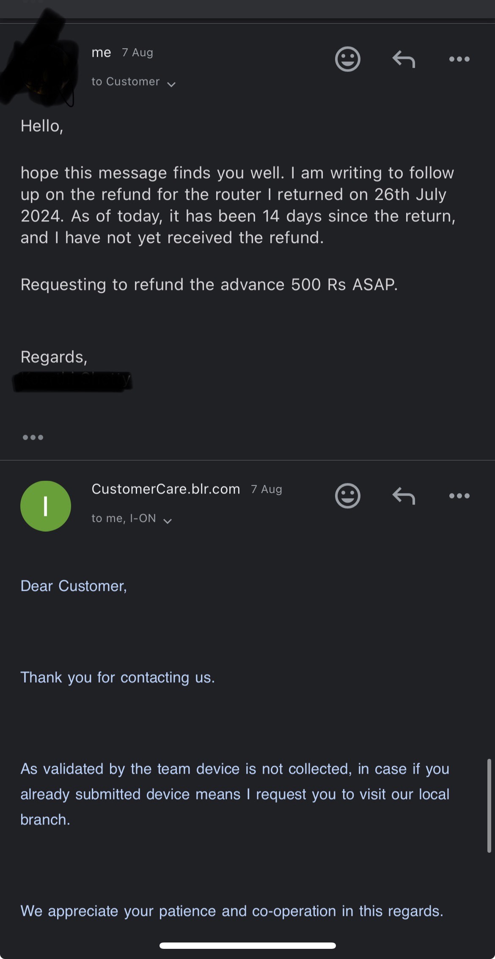
Task: Open more options for my sent email
Action: [x=459, y=59]
